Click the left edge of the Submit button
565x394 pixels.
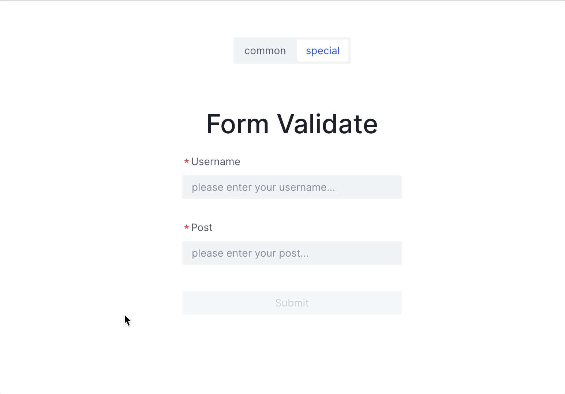tap(187, 303)
